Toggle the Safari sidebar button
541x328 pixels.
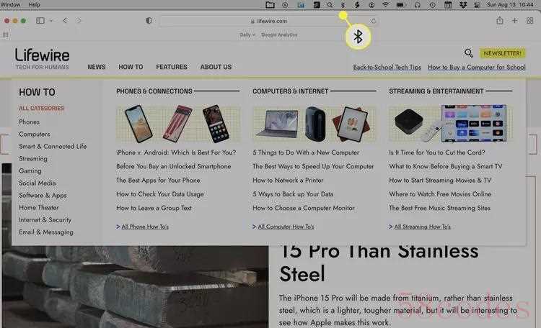tap(40, 21)
